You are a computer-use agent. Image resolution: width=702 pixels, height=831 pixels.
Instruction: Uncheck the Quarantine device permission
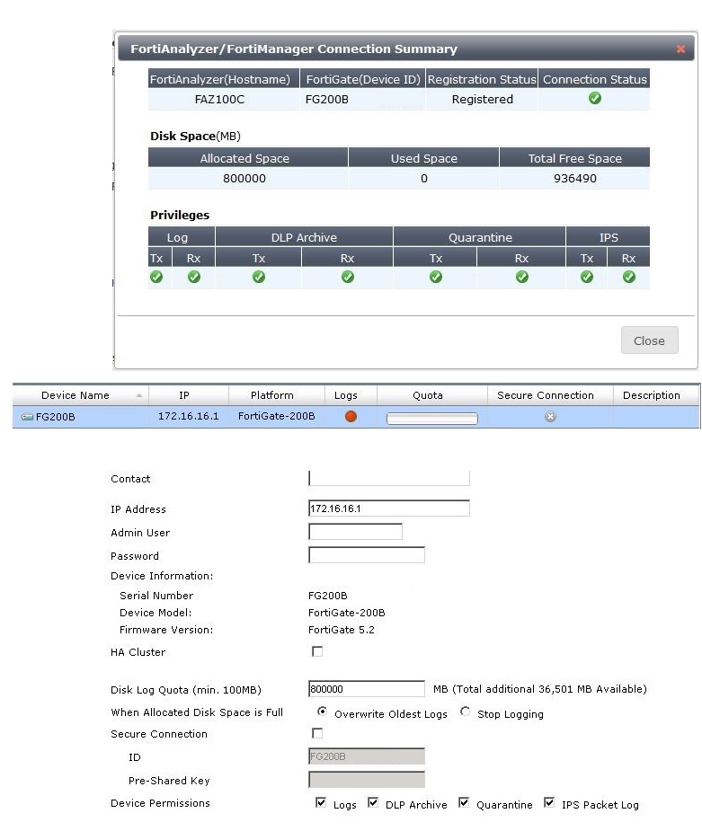click(464, 802)
